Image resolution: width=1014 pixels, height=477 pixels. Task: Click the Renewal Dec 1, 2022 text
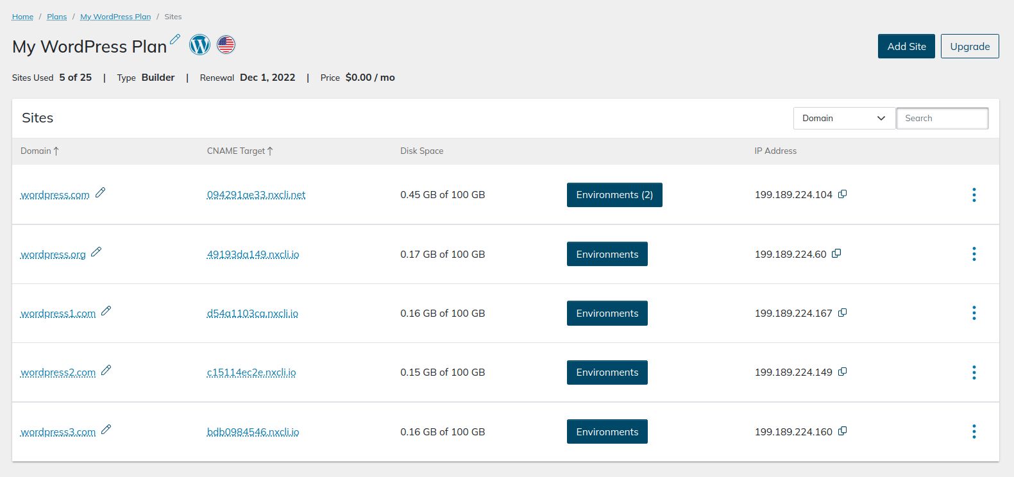tap(248, 78)
